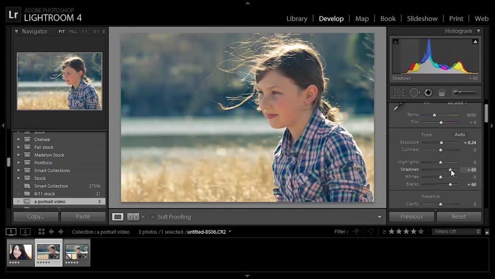The width and height of the screenshot is (495, 279).
Task: Go forward with filmstrip right arrow
Action: click(x=61, y=232)
